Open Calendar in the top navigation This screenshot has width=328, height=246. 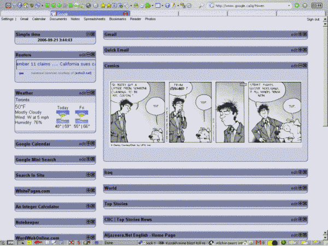coord(39,19)
